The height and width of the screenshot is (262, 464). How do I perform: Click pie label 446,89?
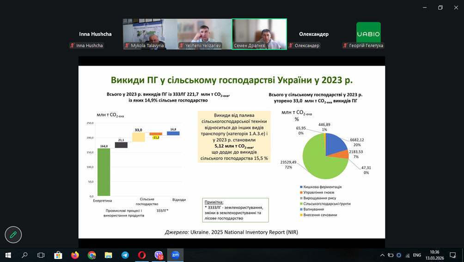click(324, 125)
